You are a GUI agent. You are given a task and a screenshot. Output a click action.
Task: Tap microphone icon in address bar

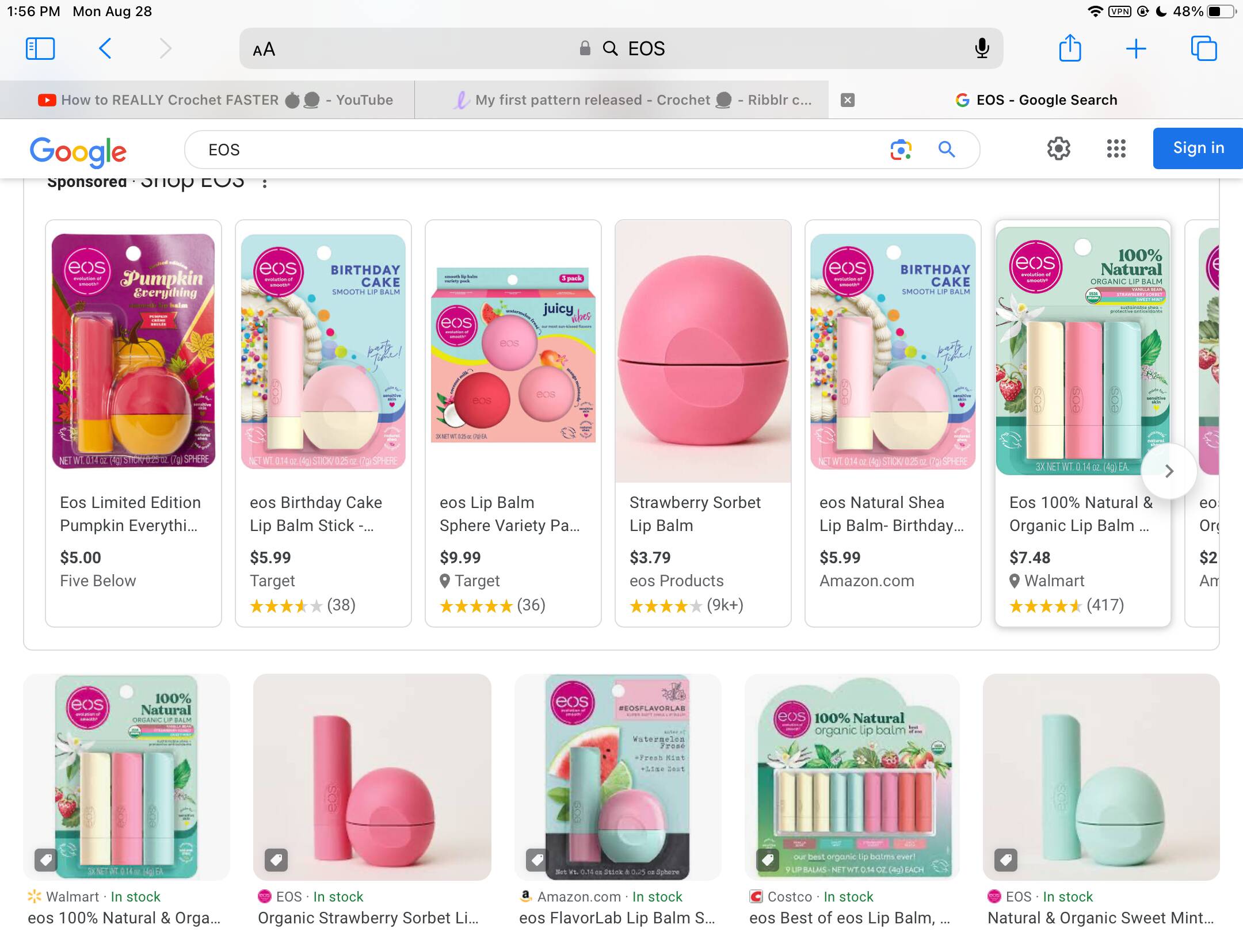pos(982,49)
